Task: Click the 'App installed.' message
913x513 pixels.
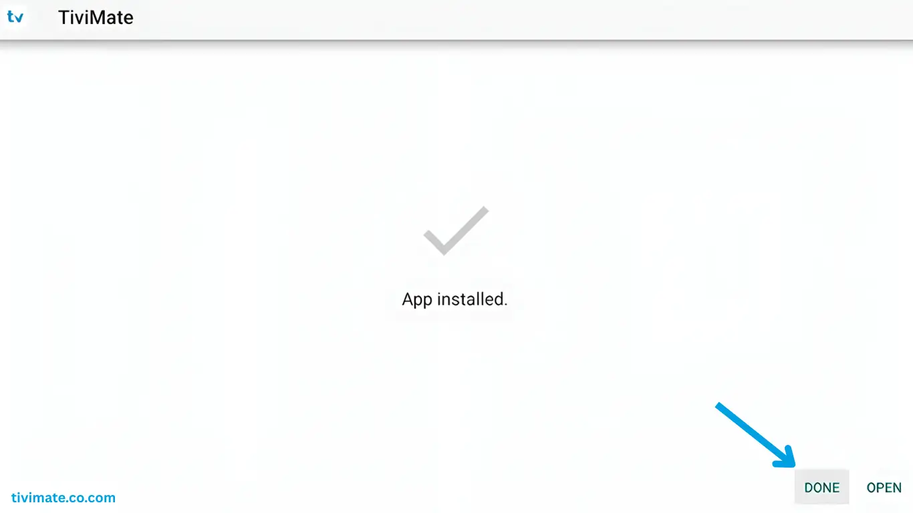Action: point(454,299)
